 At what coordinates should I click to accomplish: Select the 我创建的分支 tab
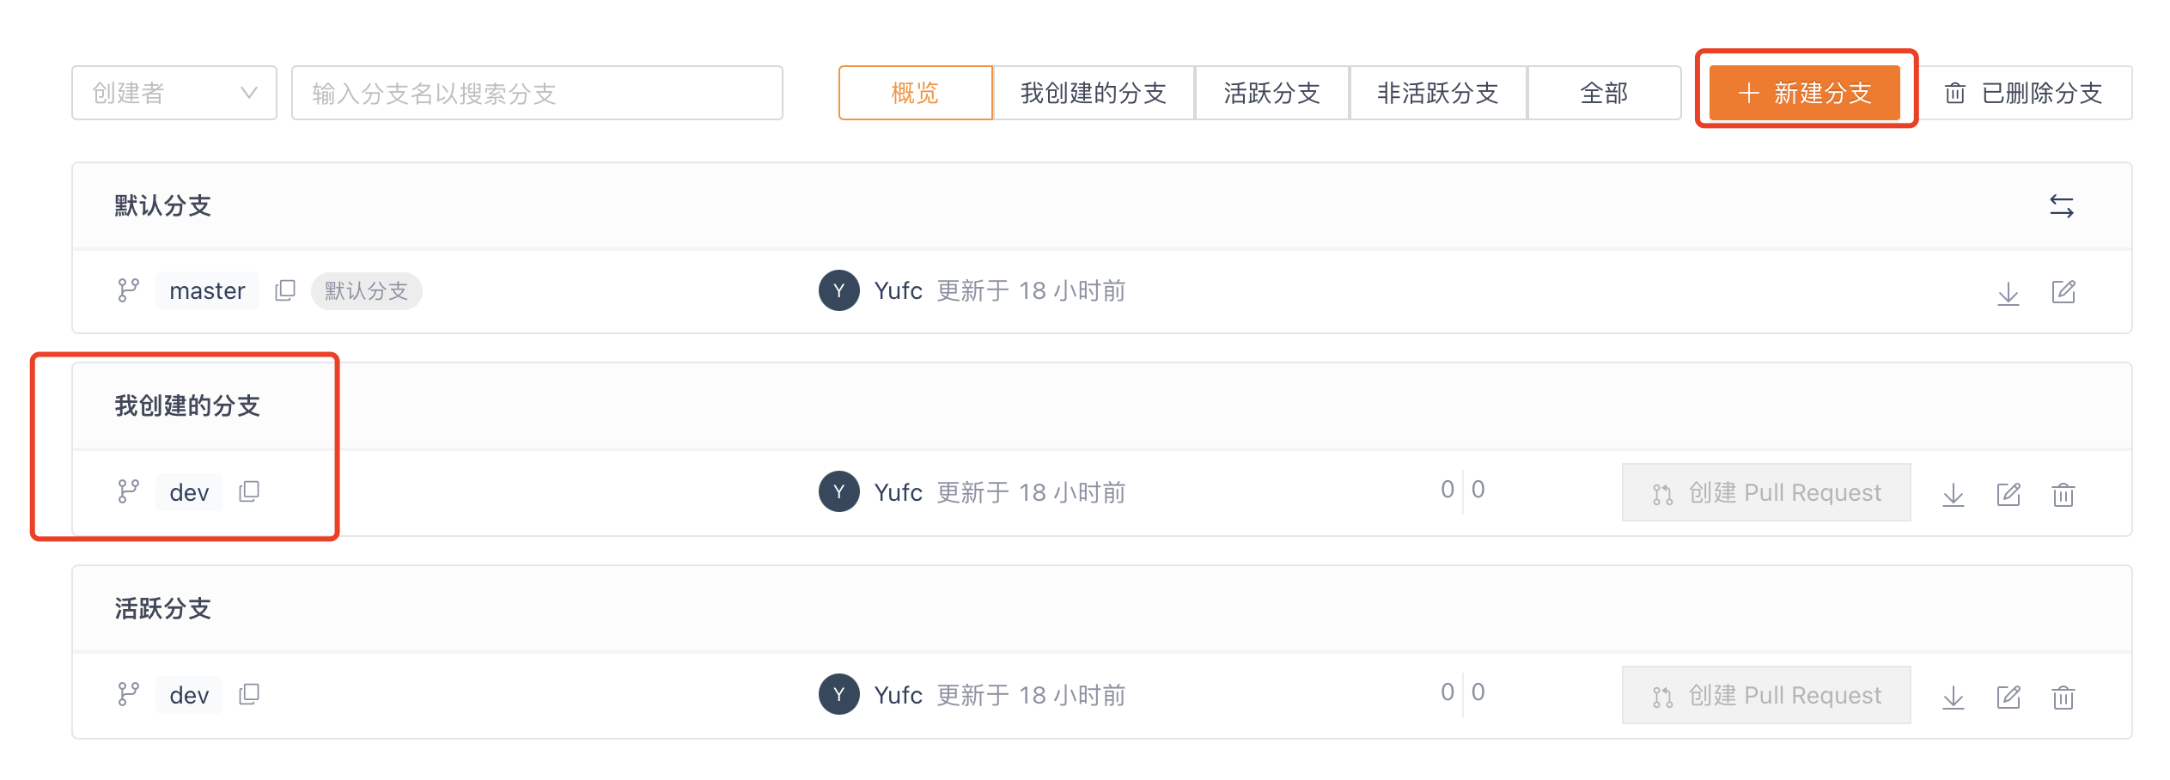[1093, 93]
